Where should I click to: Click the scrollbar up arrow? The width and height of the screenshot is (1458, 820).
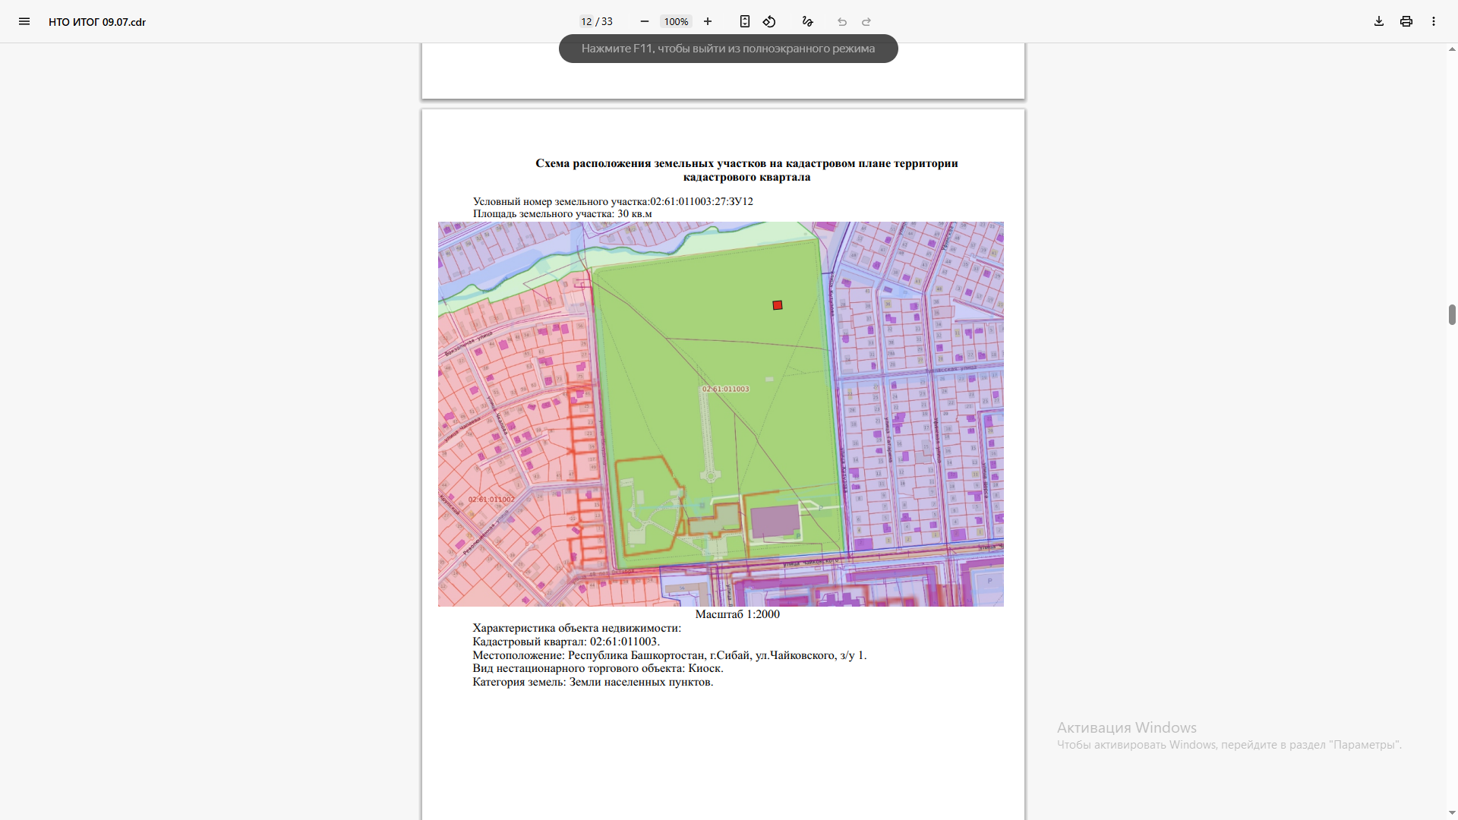point(1452,49)
